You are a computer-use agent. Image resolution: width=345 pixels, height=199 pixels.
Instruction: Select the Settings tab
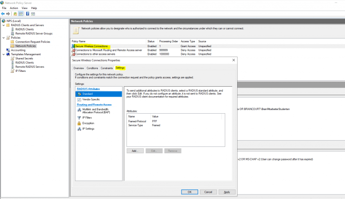120,68
